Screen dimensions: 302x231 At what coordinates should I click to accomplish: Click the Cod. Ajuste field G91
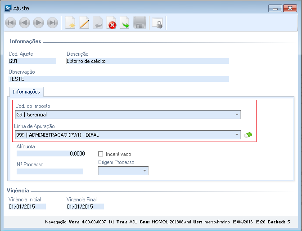[32, 61]
